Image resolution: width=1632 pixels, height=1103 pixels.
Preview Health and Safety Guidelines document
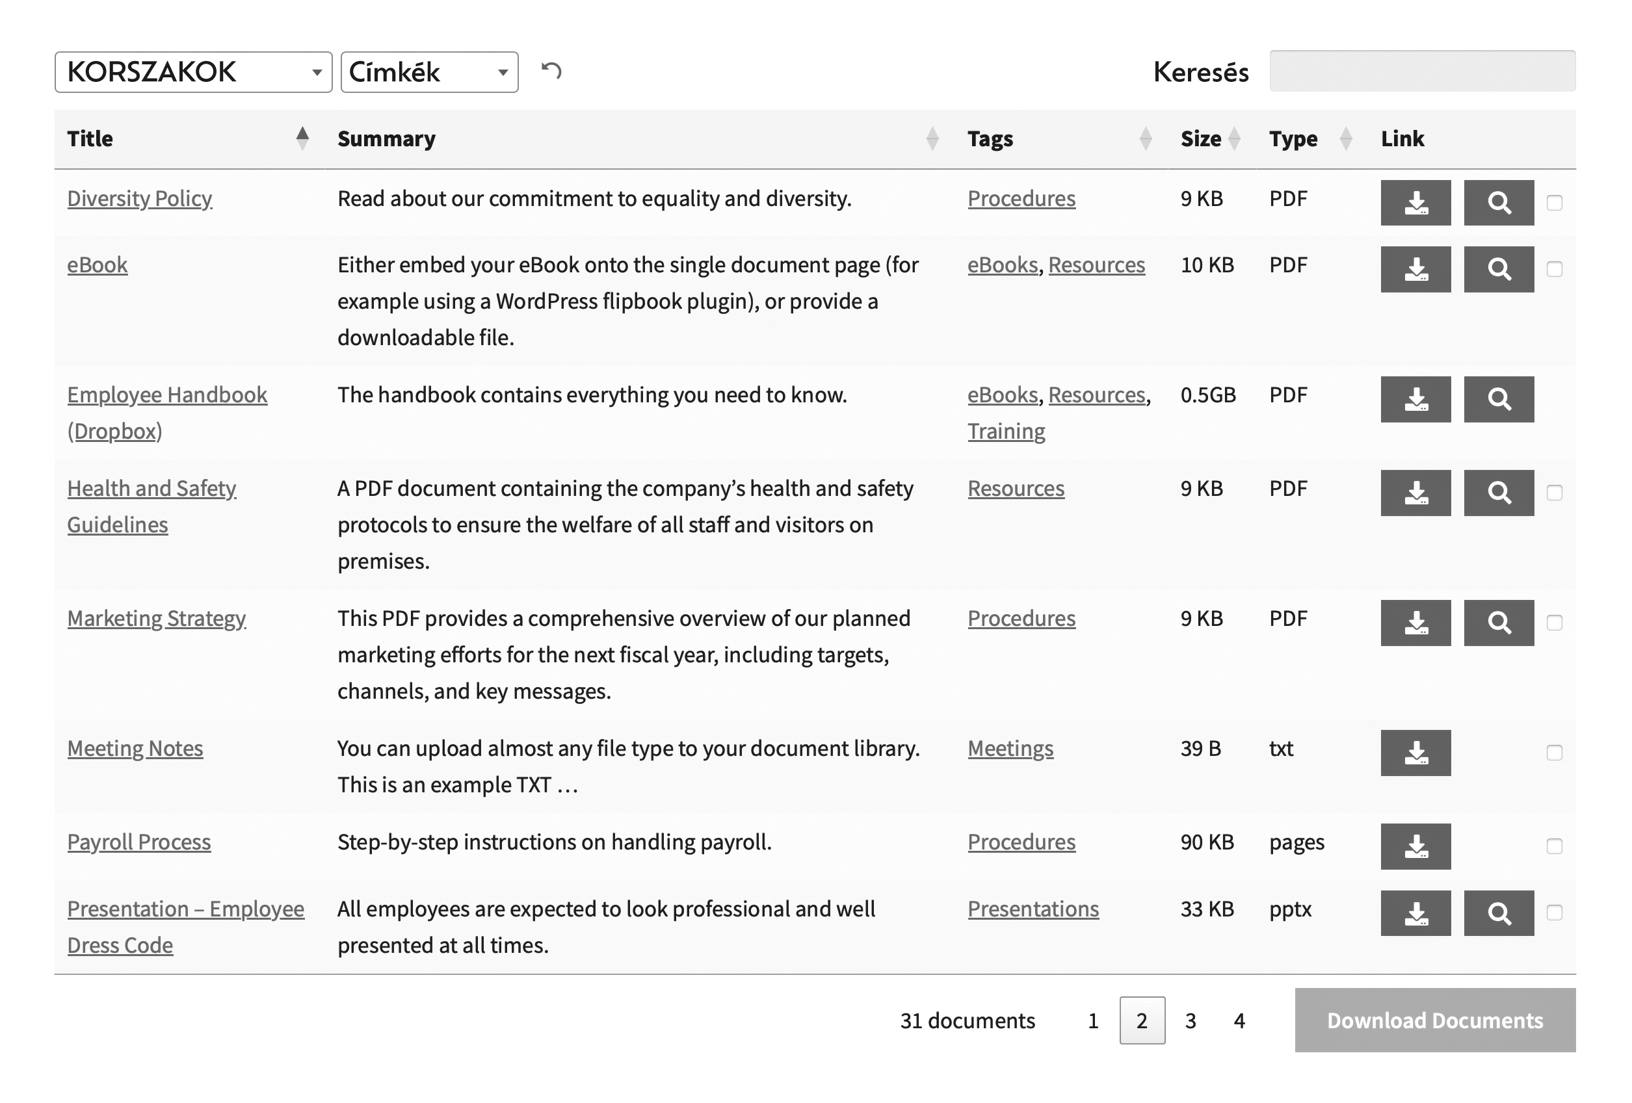point(1498,492)
